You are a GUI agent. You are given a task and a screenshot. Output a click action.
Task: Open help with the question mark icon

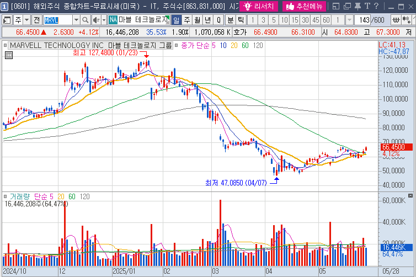376,6
